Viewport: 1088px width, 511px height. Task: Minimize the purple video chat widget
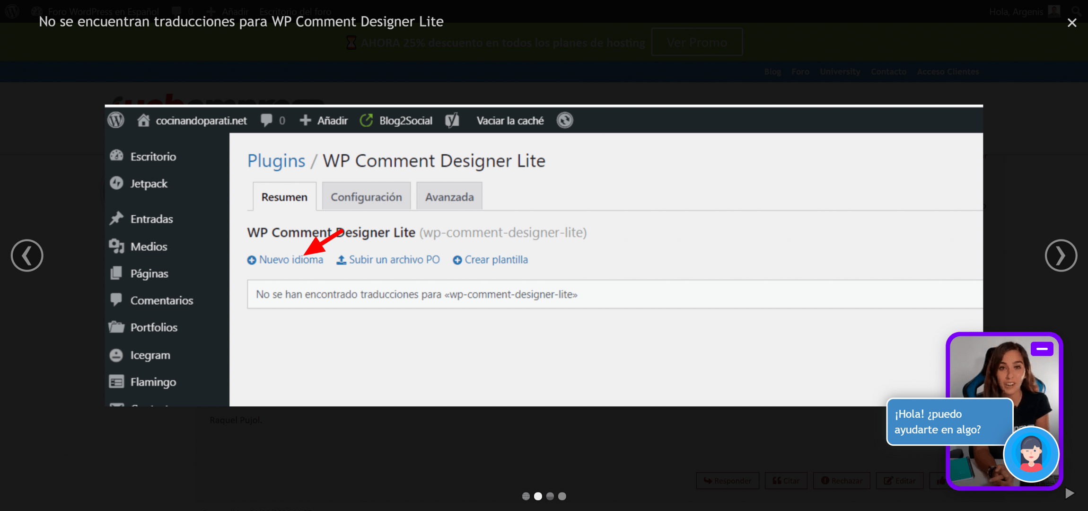pos(1042,349)
